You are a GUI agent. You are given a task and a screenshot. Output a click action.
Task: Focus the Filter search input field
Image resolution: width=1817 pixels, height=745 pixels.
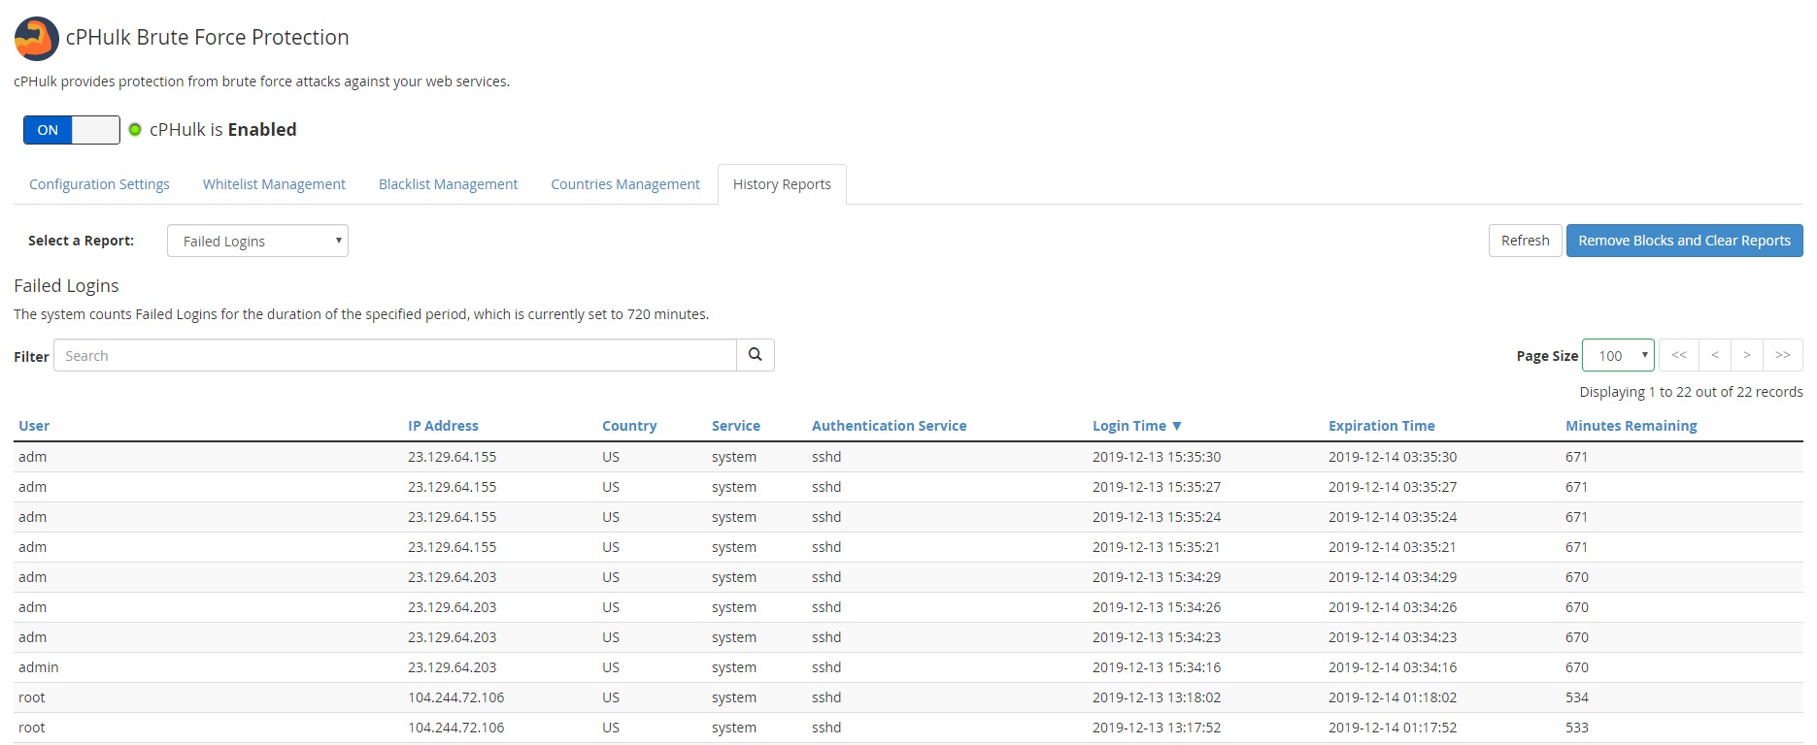395,355
